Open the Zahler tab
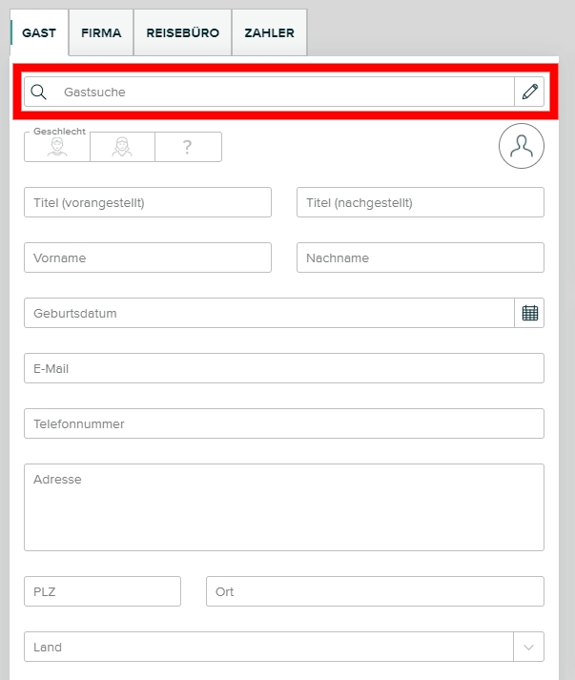 269,33
